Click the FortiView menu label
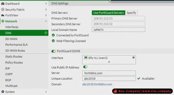This screenshot has height=95, width=174. coord(12,15)
